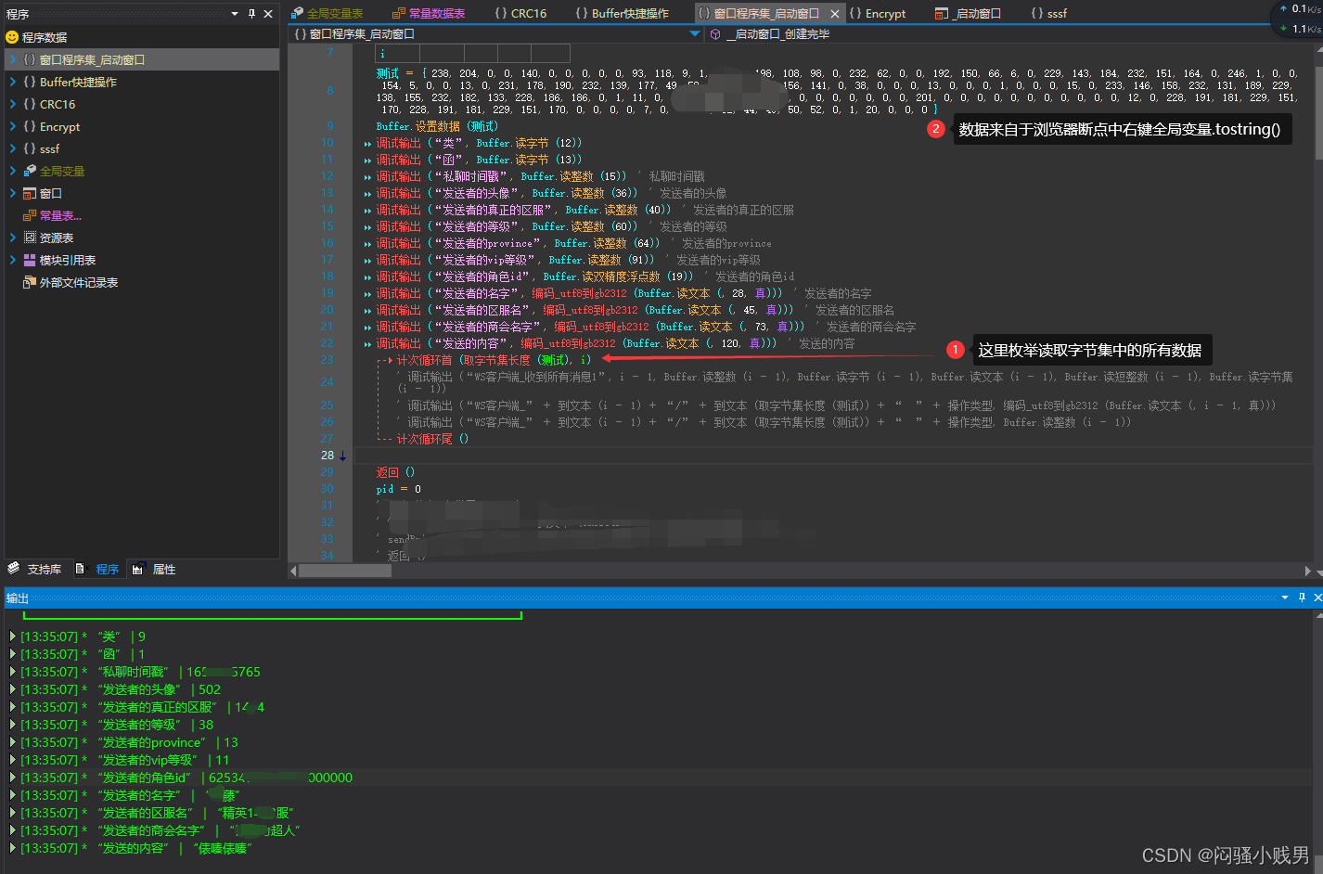Click editor scrollbar right arrow

1308,571
